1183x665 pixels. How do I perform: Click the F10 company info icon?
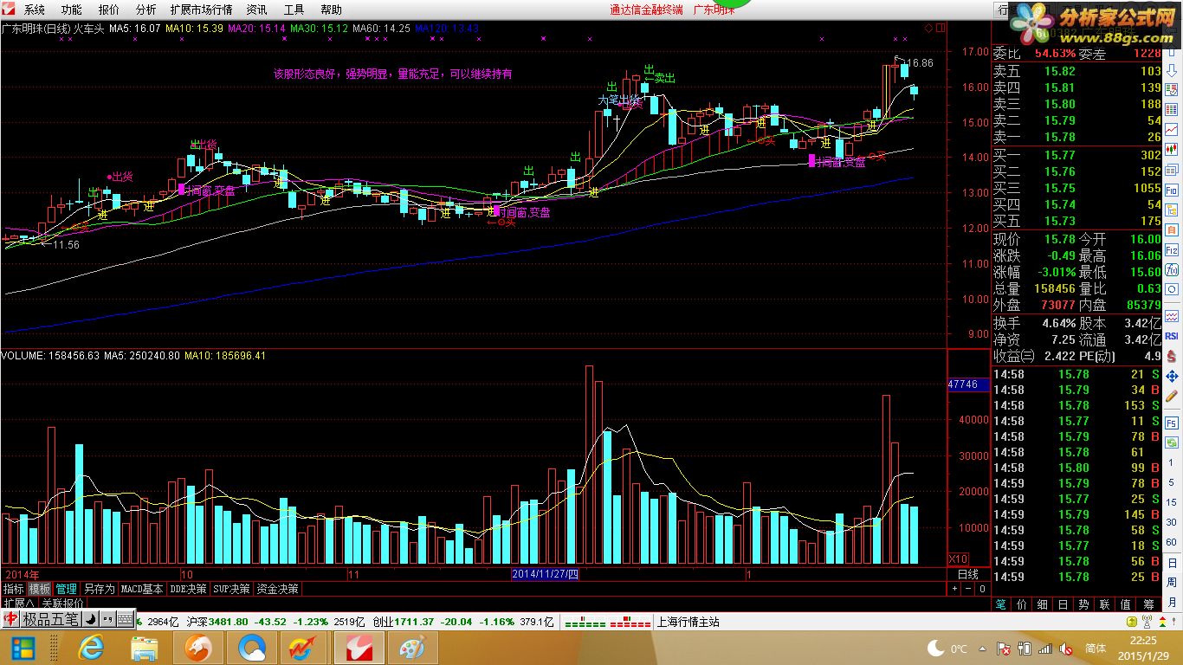[x=1172, y=190]
